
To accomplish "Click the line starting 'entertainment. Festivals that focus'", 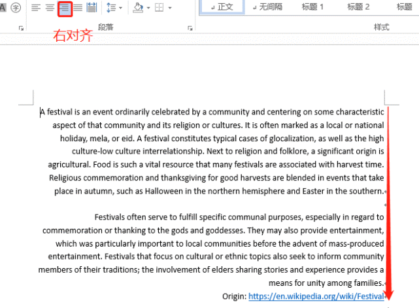I will tap(216, 256).
